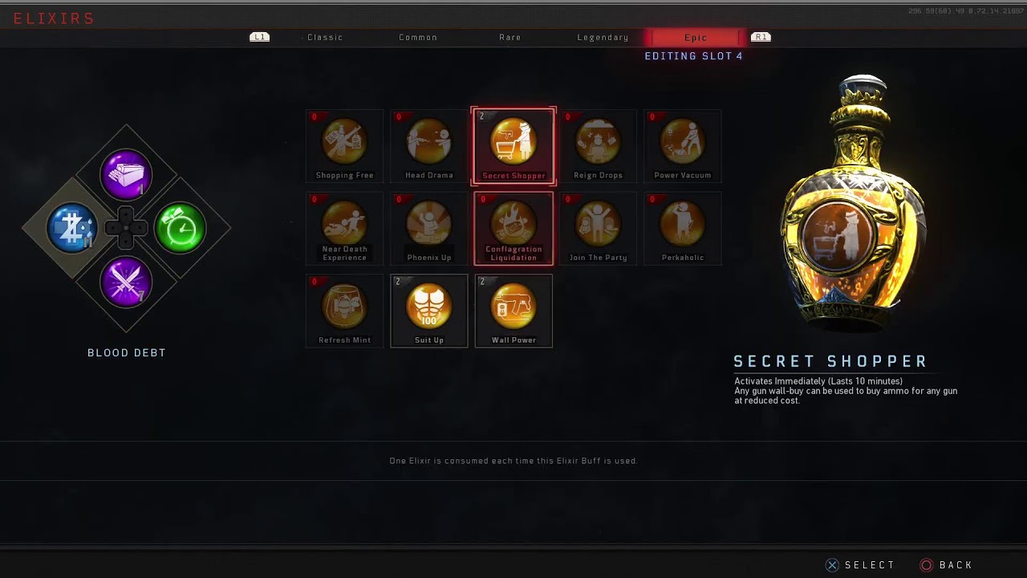Switch to the Legendary elixirs tab
Image resolution: width=1027 pixels, height=578 pixels.
click(603, 38)
